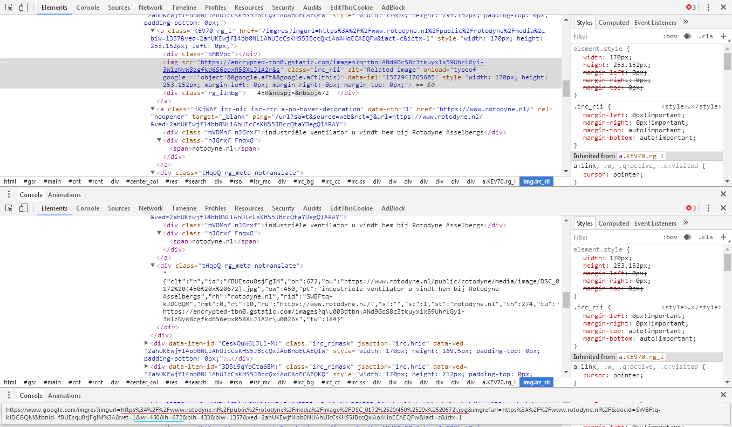Toggle element state icon in upper Styles pane
The image size is (732, 427).
(x=688, y=36)
